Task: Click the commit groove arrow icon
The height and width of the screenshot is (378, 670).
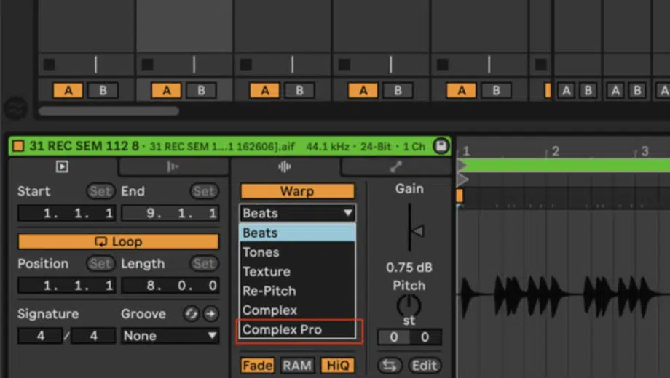Action: (x=210, y=314)
